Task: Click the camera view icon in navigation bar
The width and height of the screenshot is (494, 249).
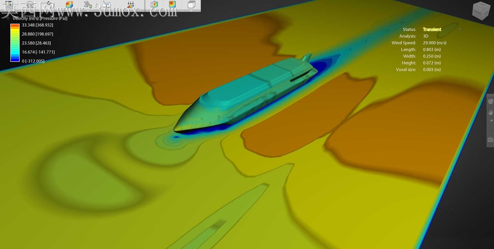Action: point(491,140)
